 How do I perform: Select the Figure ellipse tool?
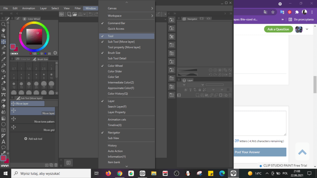3,124
